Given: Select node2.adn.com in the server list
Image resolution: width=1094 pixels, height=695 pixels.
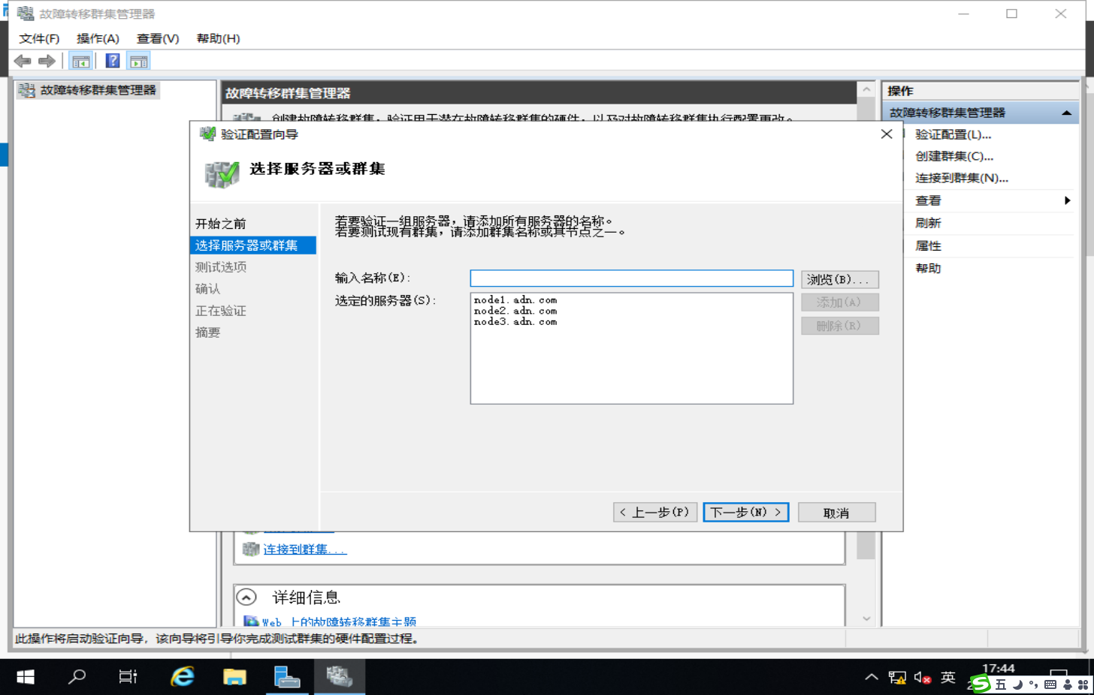Looking at the screenshot, I should (515, 310).
